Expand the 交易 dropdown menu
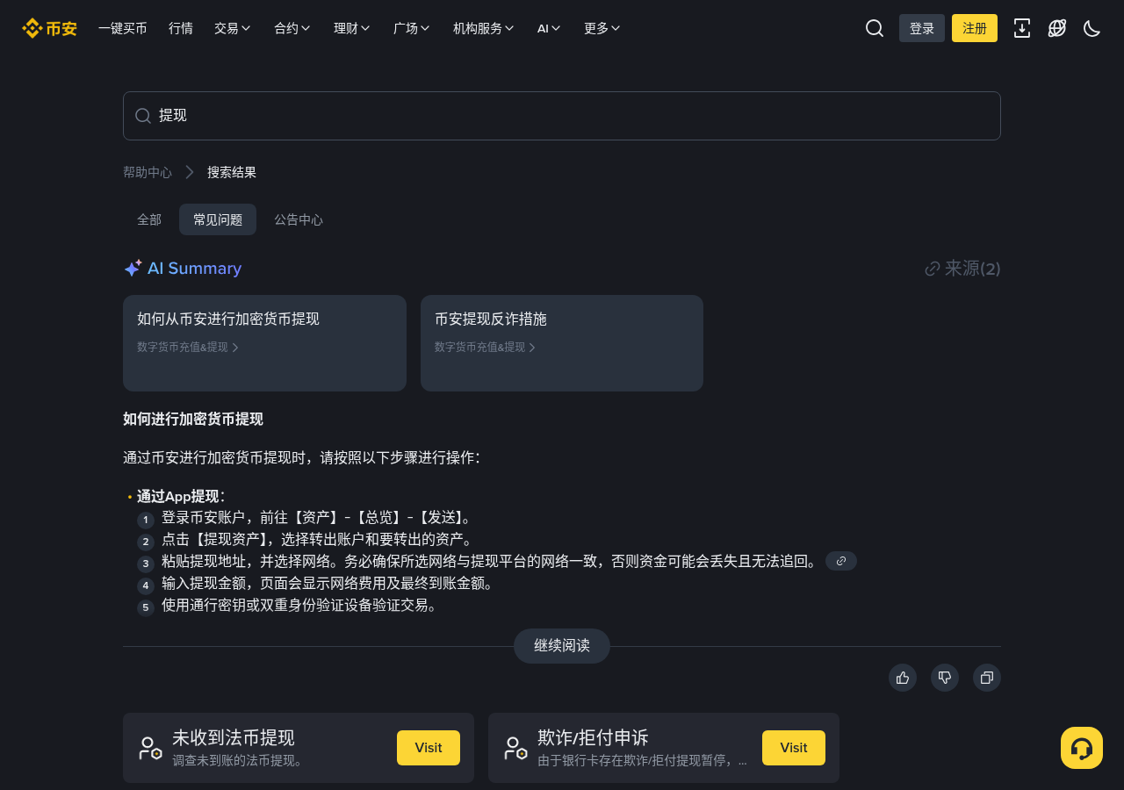1124x790 pixels. point(233,28)
